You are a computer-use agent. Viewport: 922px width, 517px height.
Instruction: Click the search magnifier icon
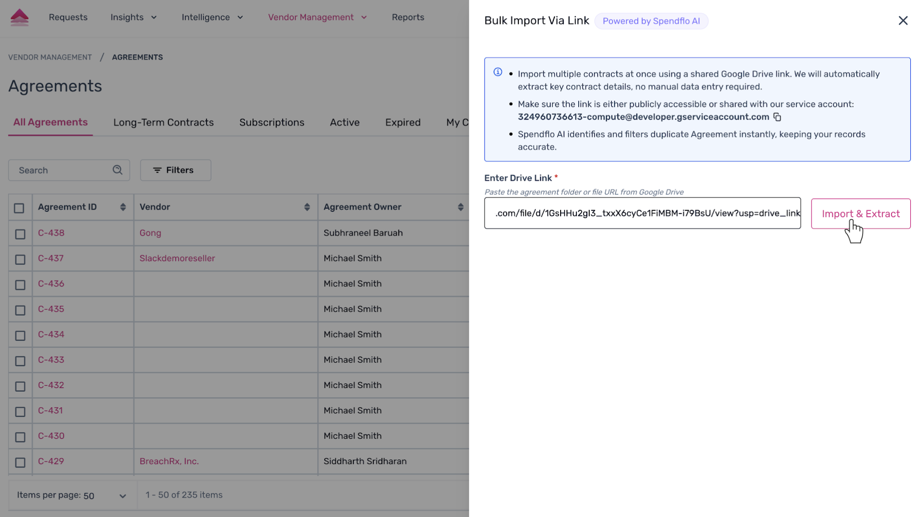tap(118, 170)
